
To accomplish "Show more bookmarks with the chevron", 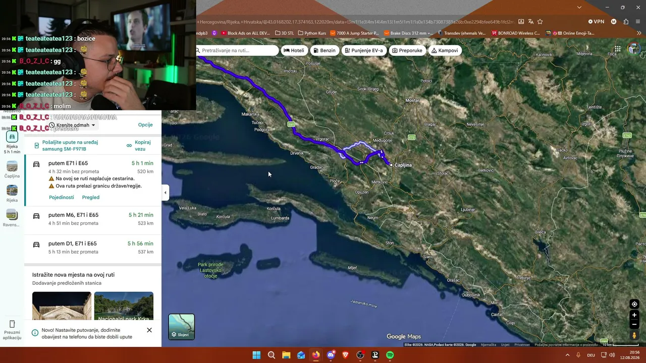I will point(638,33).
